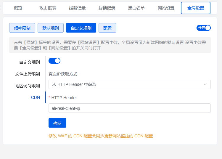This screenshot has width=222, height=159.
Task: Select the CDN sidebar item
Action: coord(36,97)
